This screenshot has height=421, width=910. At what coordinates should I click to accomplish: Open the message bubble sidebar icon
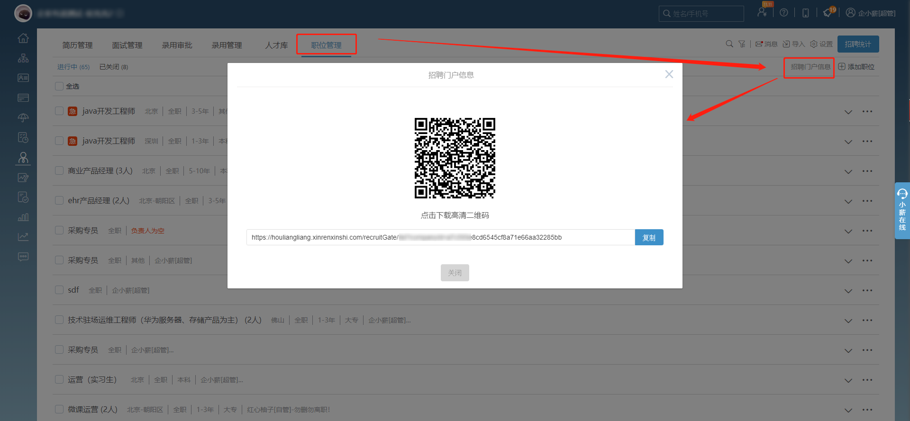pyautogui.click(x=23, y=257)
